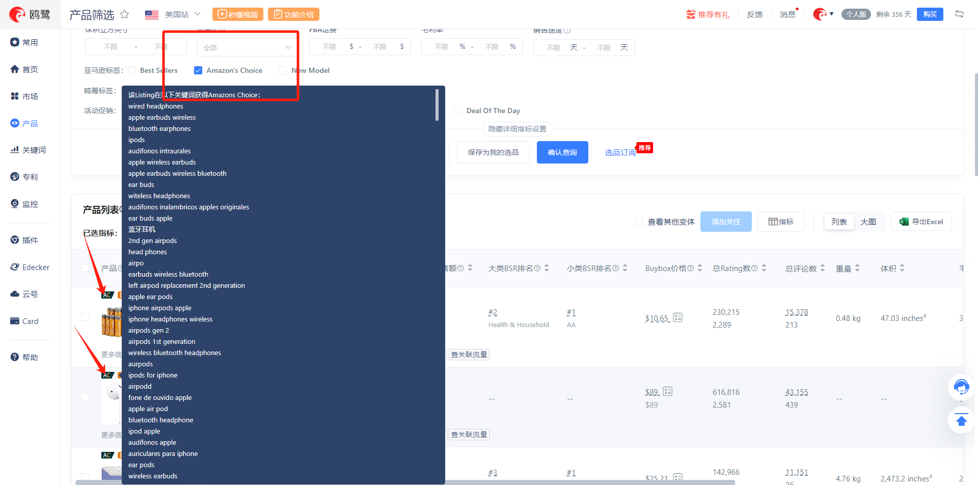Switch to 列表 list view

point(839,222)
